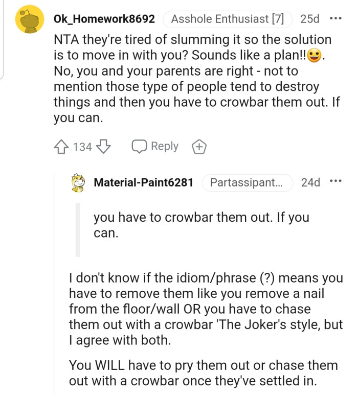Upvote Ok_Homework8692's comment

point(61,147)
